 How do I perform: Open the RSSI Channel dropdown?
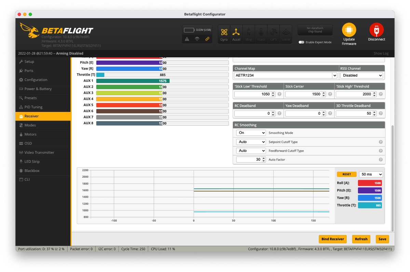[x=361, y=75]
